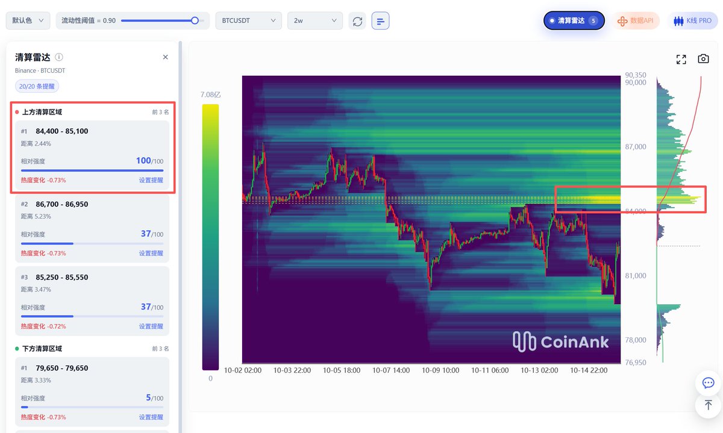Click the 20/20 条提醒 badge
The width and height of the screenshot is (723, 433).
(x=37, y=86)
